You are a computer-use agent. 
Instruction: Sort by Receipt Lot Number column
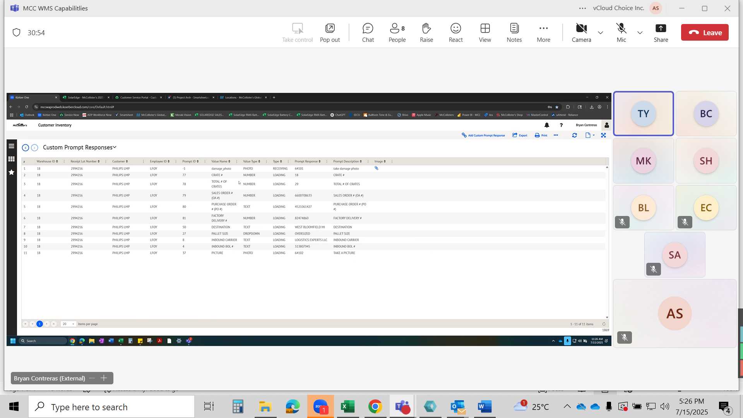(x=85, y=161)
